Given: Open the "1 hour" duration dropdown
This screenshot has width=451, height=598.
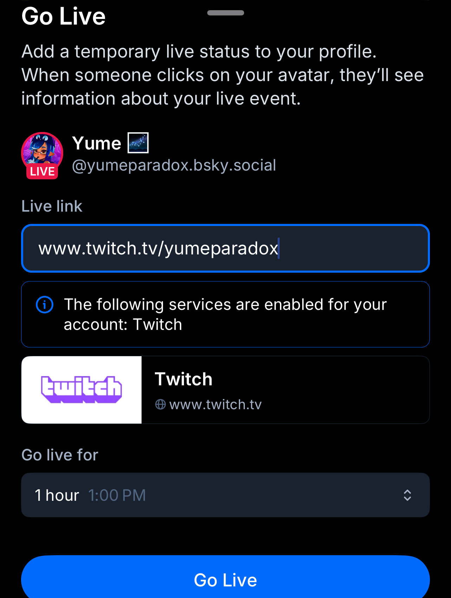Looking at the screenshot, I should point(225,495).
